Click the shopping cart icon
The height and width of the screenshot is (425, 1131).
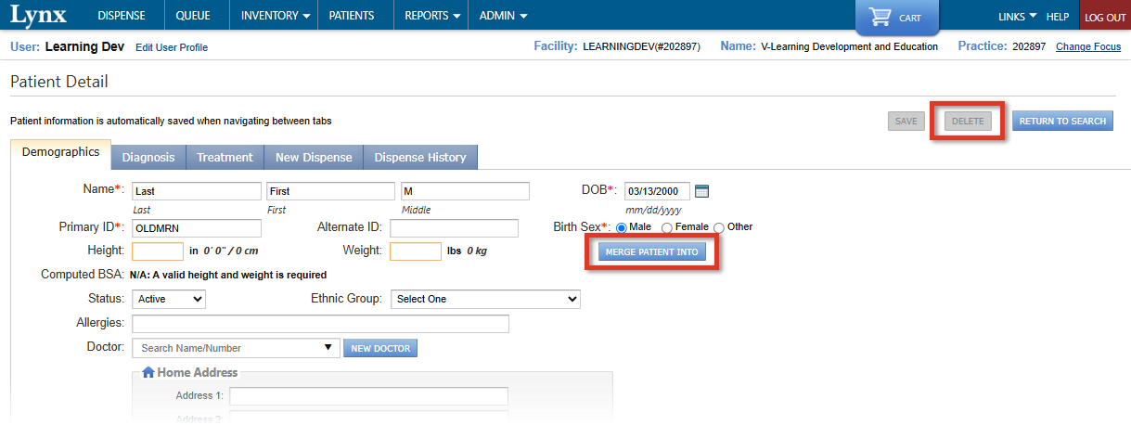tap(880, 18)
